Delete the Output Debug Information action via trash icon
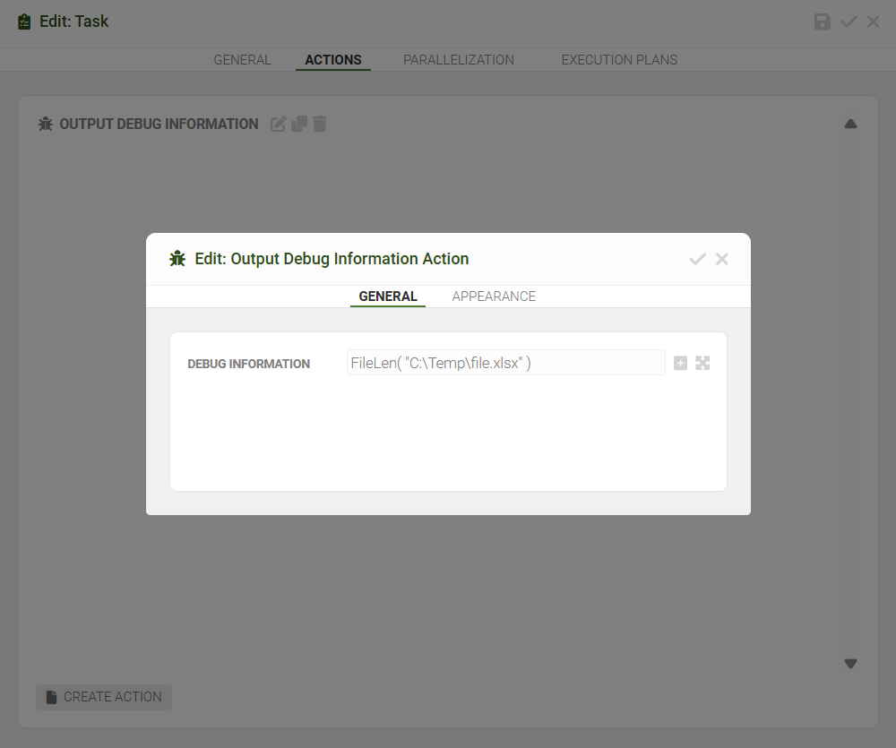Image resolution: width=896 pixels, height=748 pixels. tap(320, 124)
